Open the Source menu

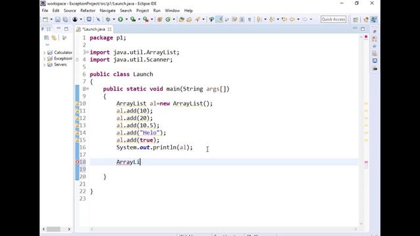pos(70,10)
